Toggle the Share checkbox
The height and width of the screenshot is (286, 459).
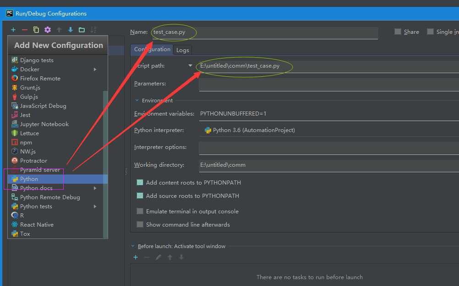[398, 32]
